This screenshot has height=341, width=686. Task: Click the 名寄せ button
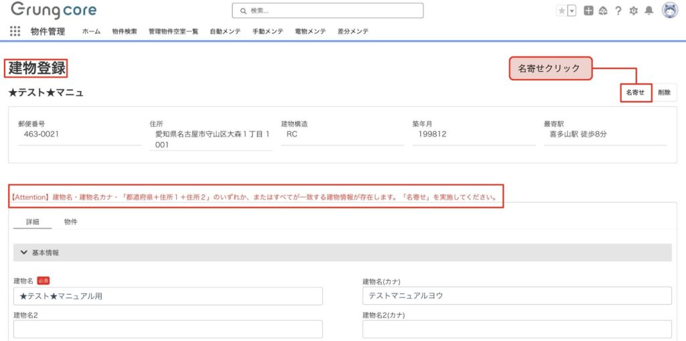[x=635, y=93]
